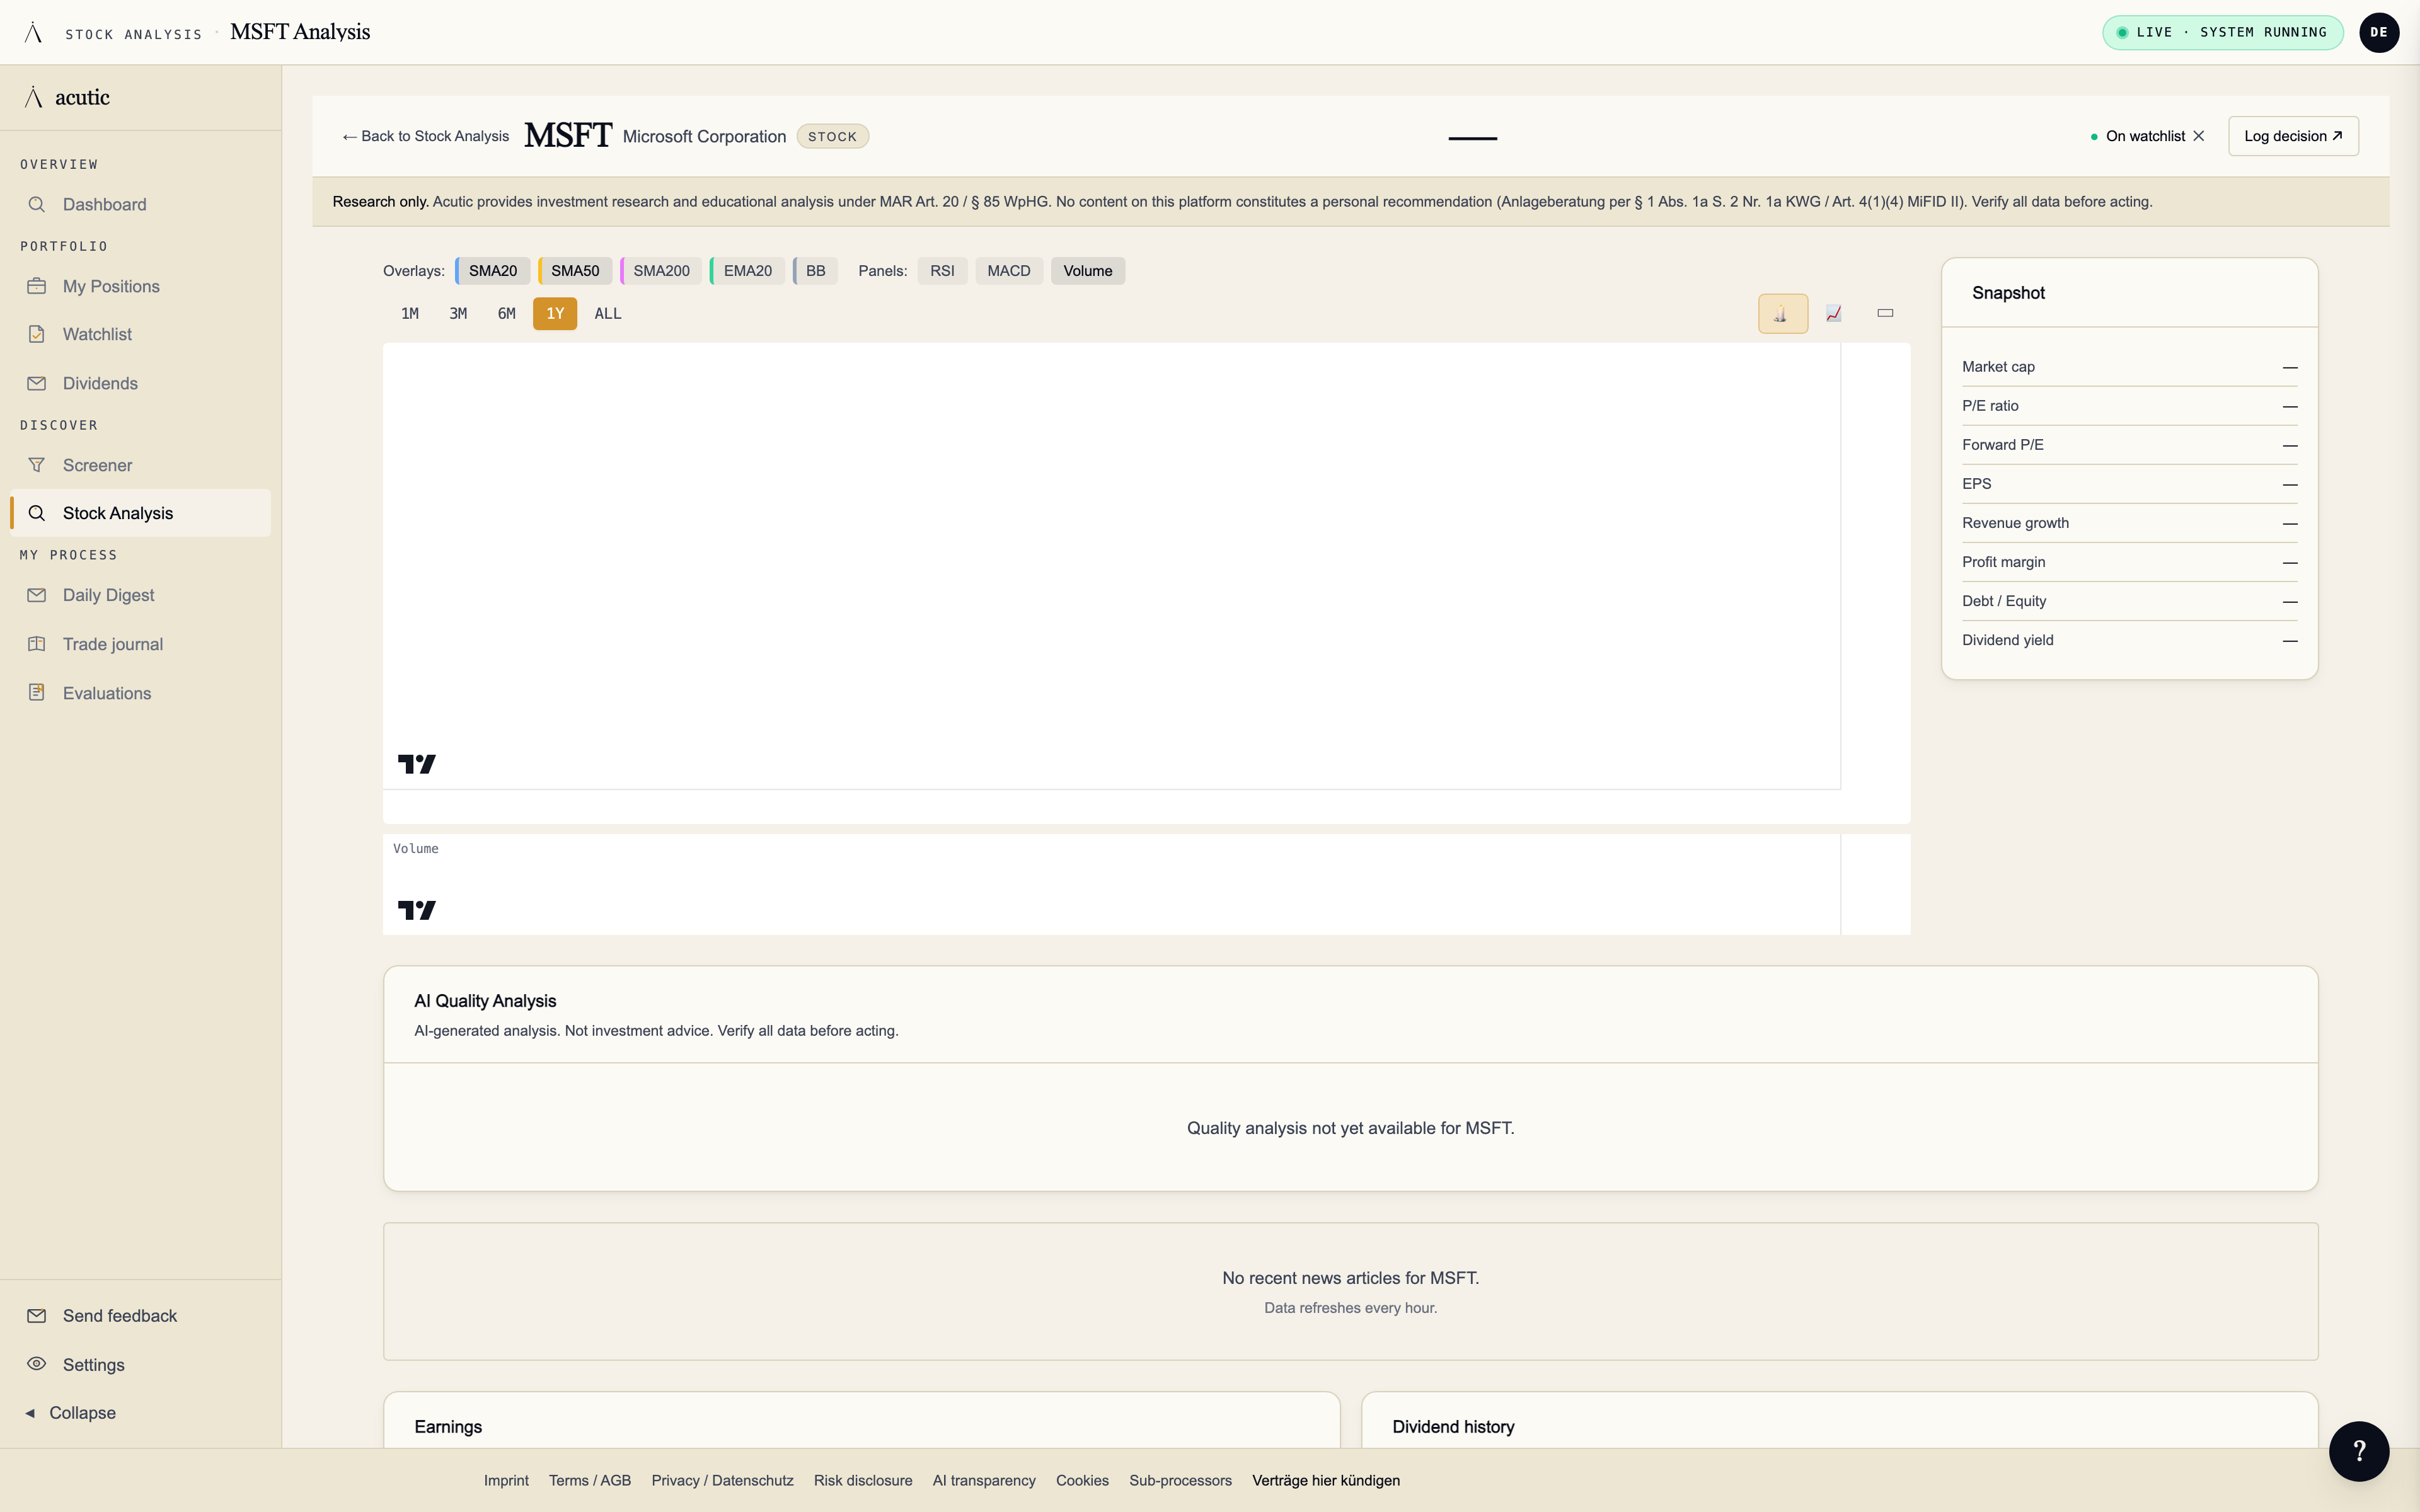This screenshot has height=1512, width=2420.
Task: Click the 'P/E ratio' snapshot row
Action: point(2129,406)
